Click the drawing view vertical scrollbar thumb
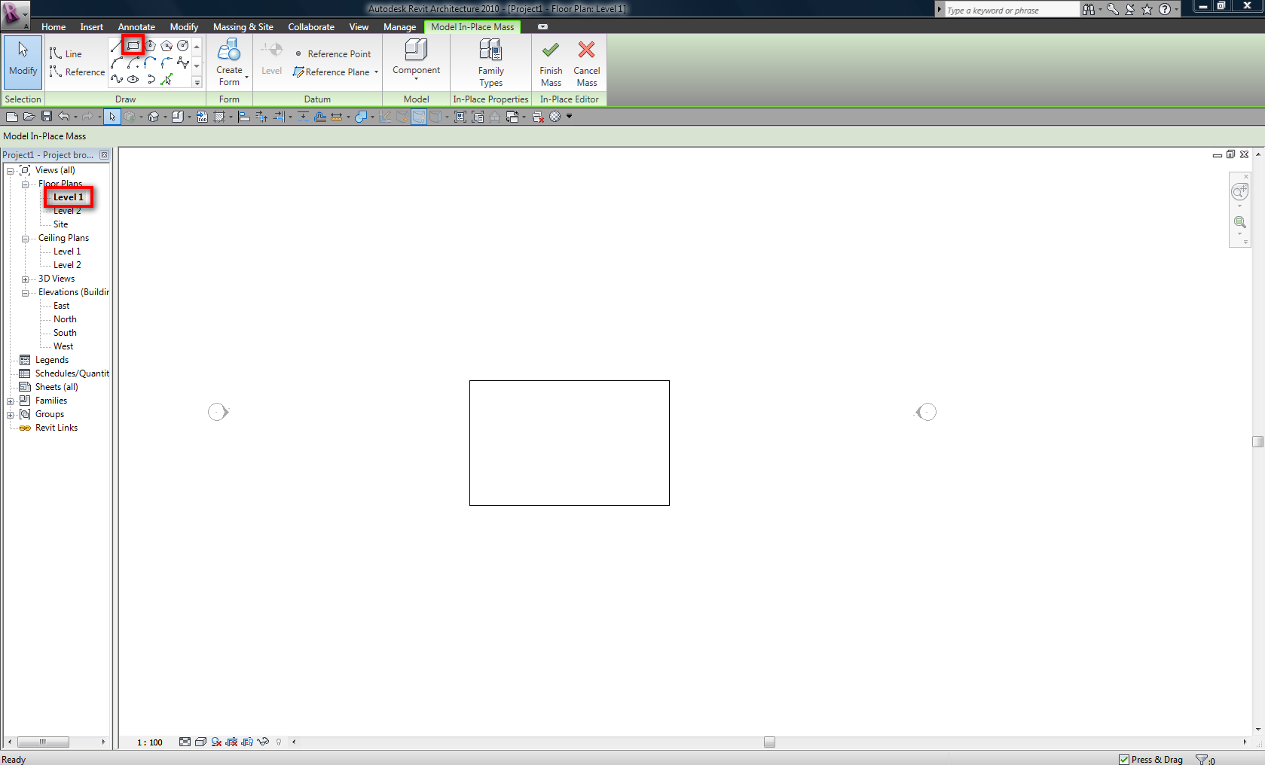This screenshot has width=1265, height=765. [x=1258, y=442]
